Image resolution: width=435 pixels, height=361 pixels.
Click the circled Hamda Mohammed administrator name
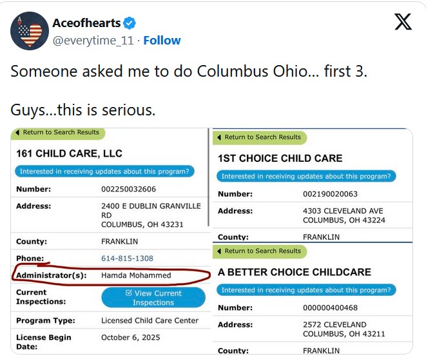point(136,275)
